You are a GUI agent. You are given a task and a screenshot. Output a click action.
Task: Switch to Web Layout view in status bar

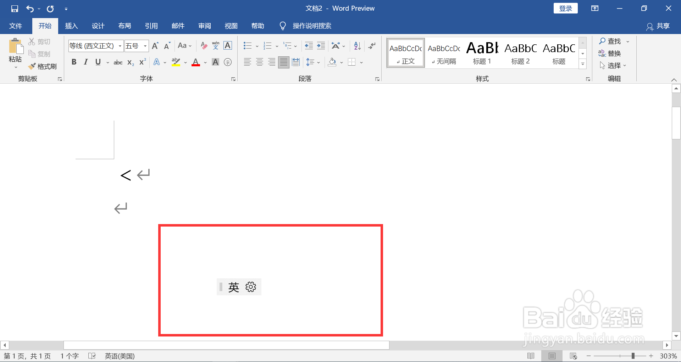pyautogui.click(x=573, y=356)
